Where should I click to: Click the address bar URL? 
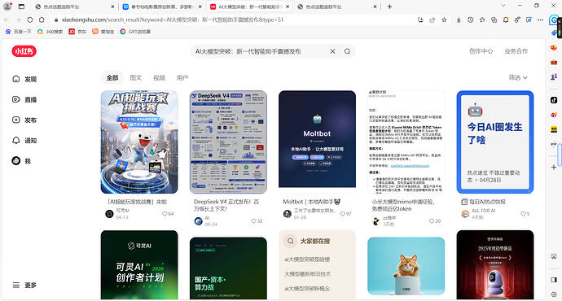(173, 20)
